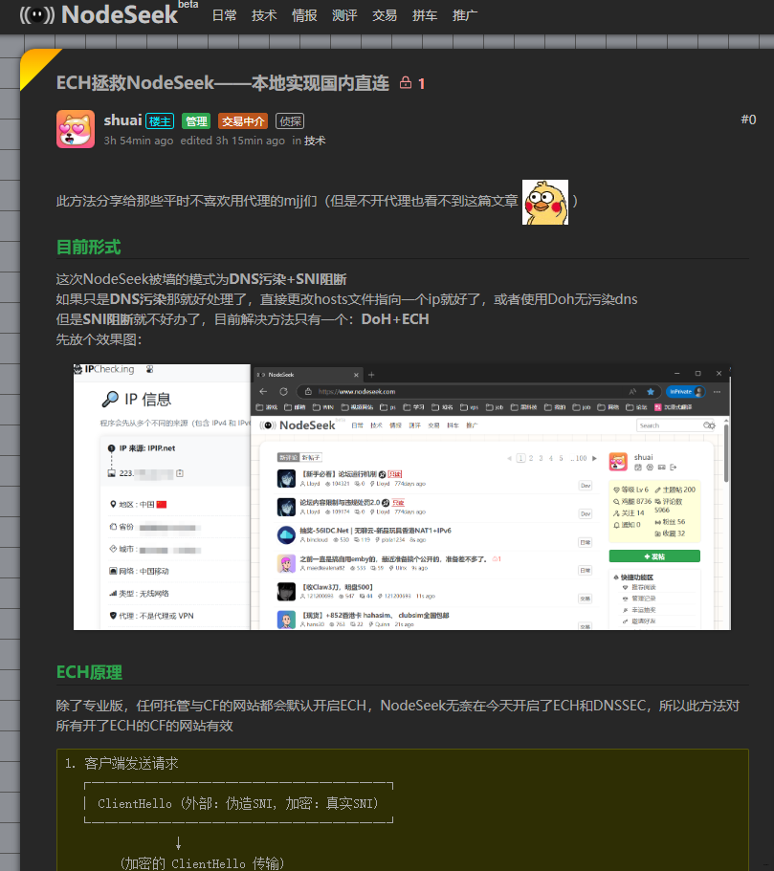This screenshot has width=774, height=871.
Task: Click the #0 floor number link
Action: click(748, 120)
